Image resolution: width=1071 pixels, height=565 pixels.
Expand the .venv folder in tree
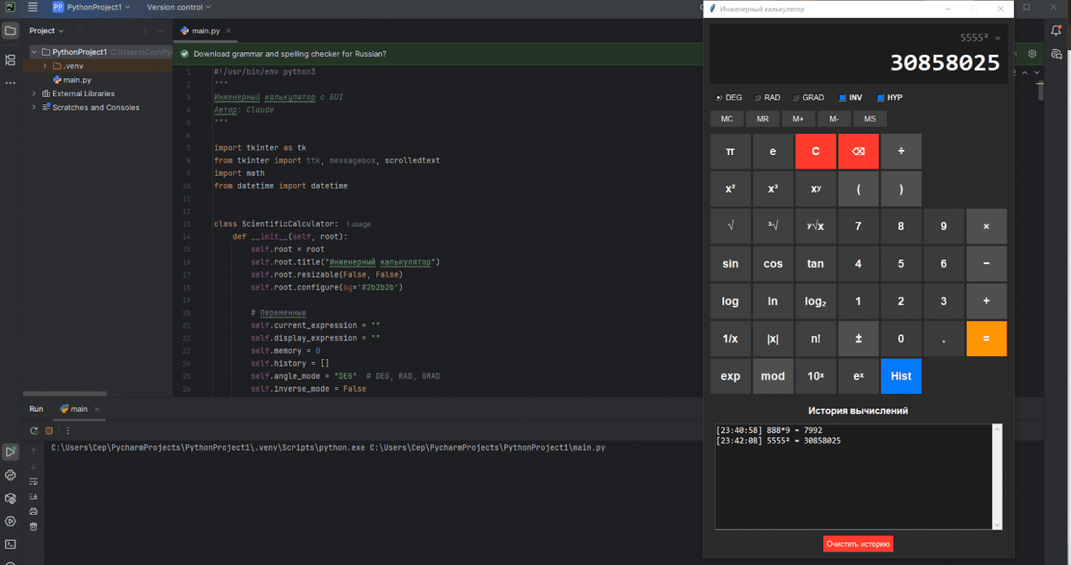(x=45, y=66)
